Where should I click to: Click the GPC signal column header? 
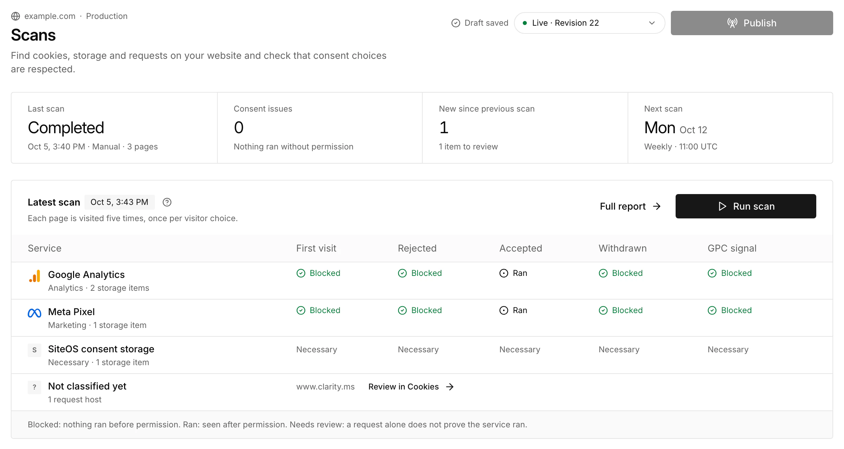[732, 248]
